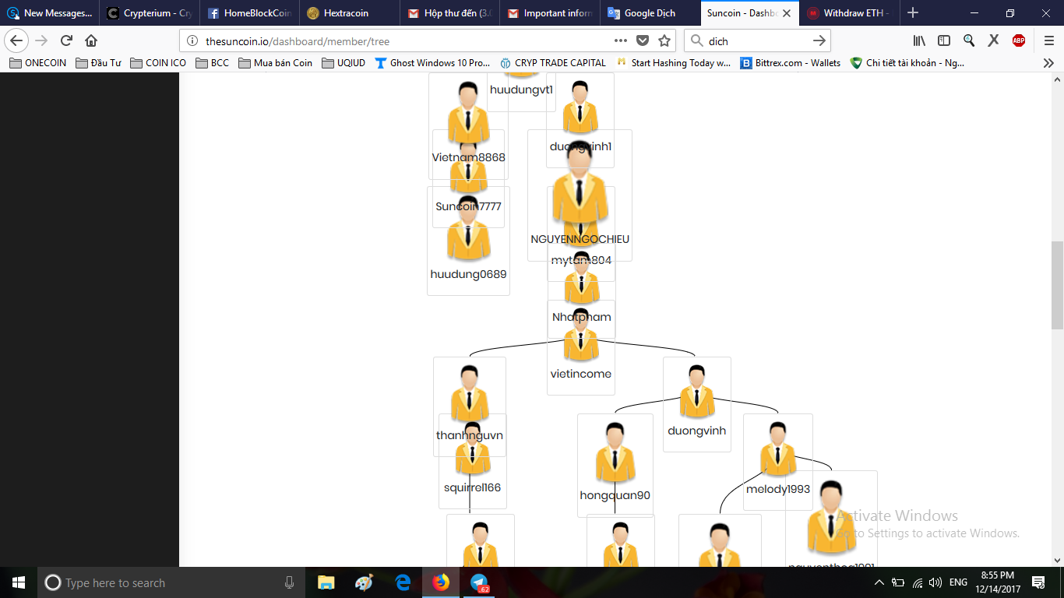Click the Suncoin7777 member label

(468, 207)
